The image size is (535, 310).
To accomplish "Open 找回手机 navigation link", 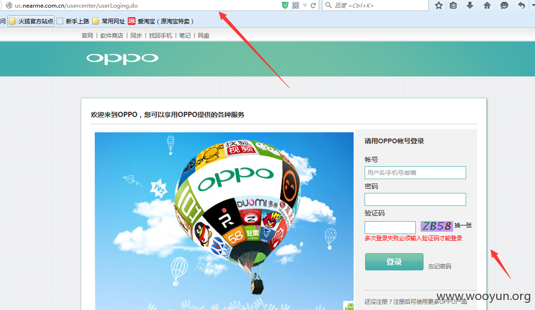I will click(x=160, y=35).
